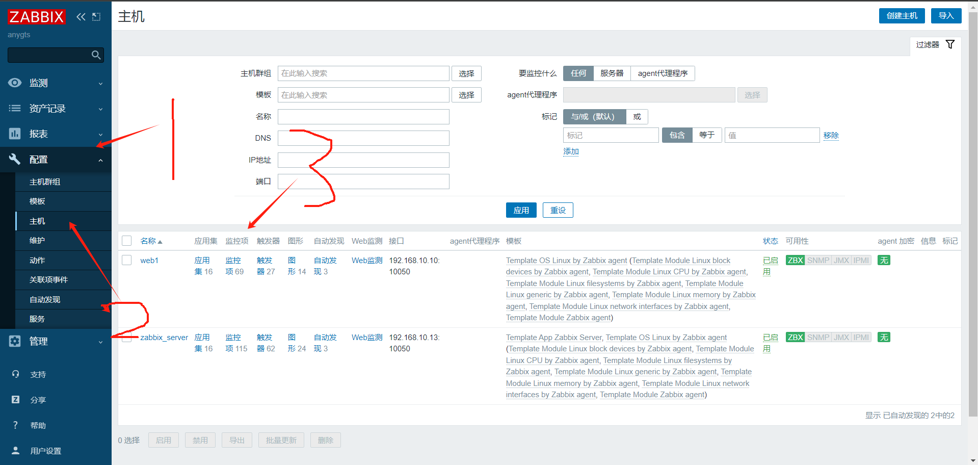Open 自动发现 discovery in the sidebar
978x465 pixels.
(45, 300)
